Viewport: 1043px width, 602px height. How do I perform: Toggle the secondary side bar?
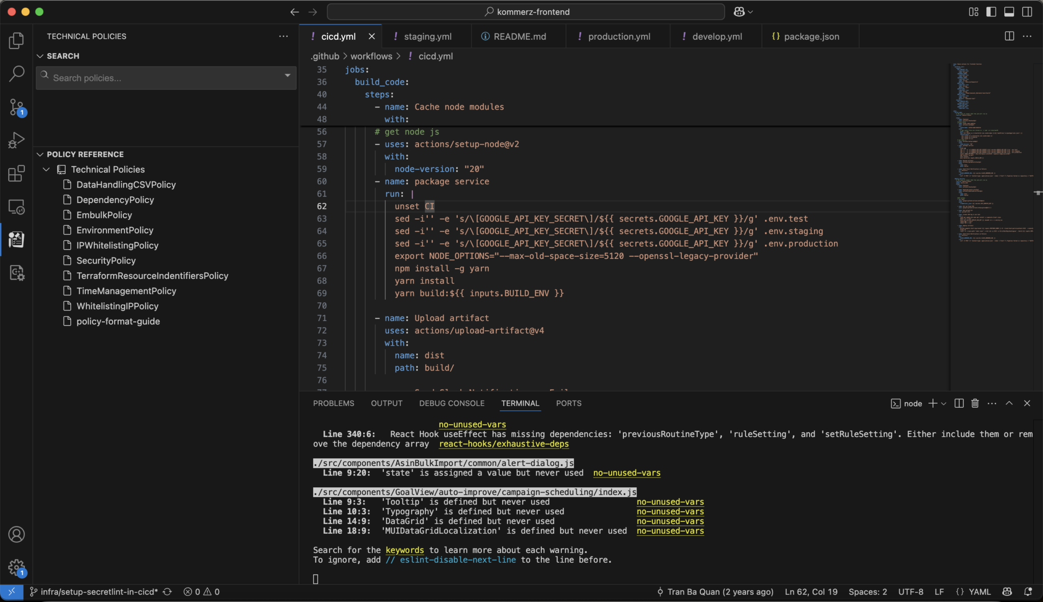point(1027,12)
